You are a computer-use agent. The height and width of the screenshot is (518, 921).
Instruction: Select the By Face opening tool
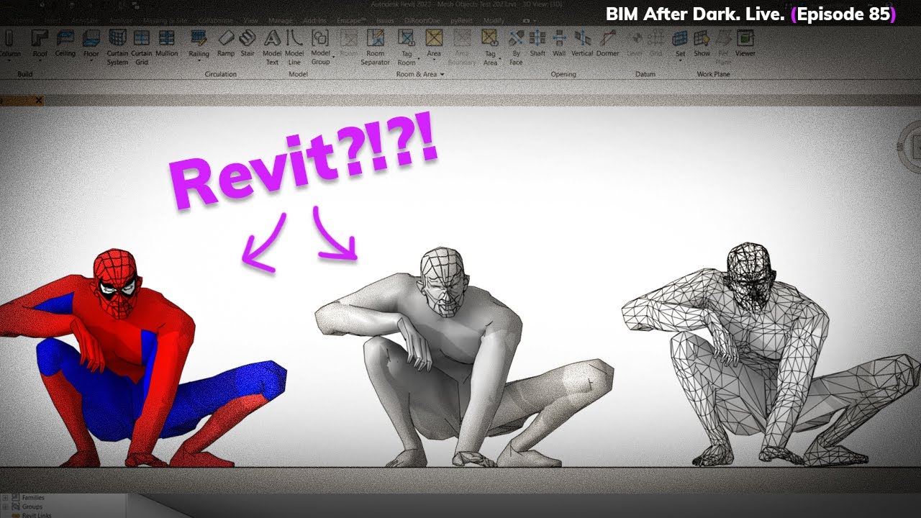[516, 47]
